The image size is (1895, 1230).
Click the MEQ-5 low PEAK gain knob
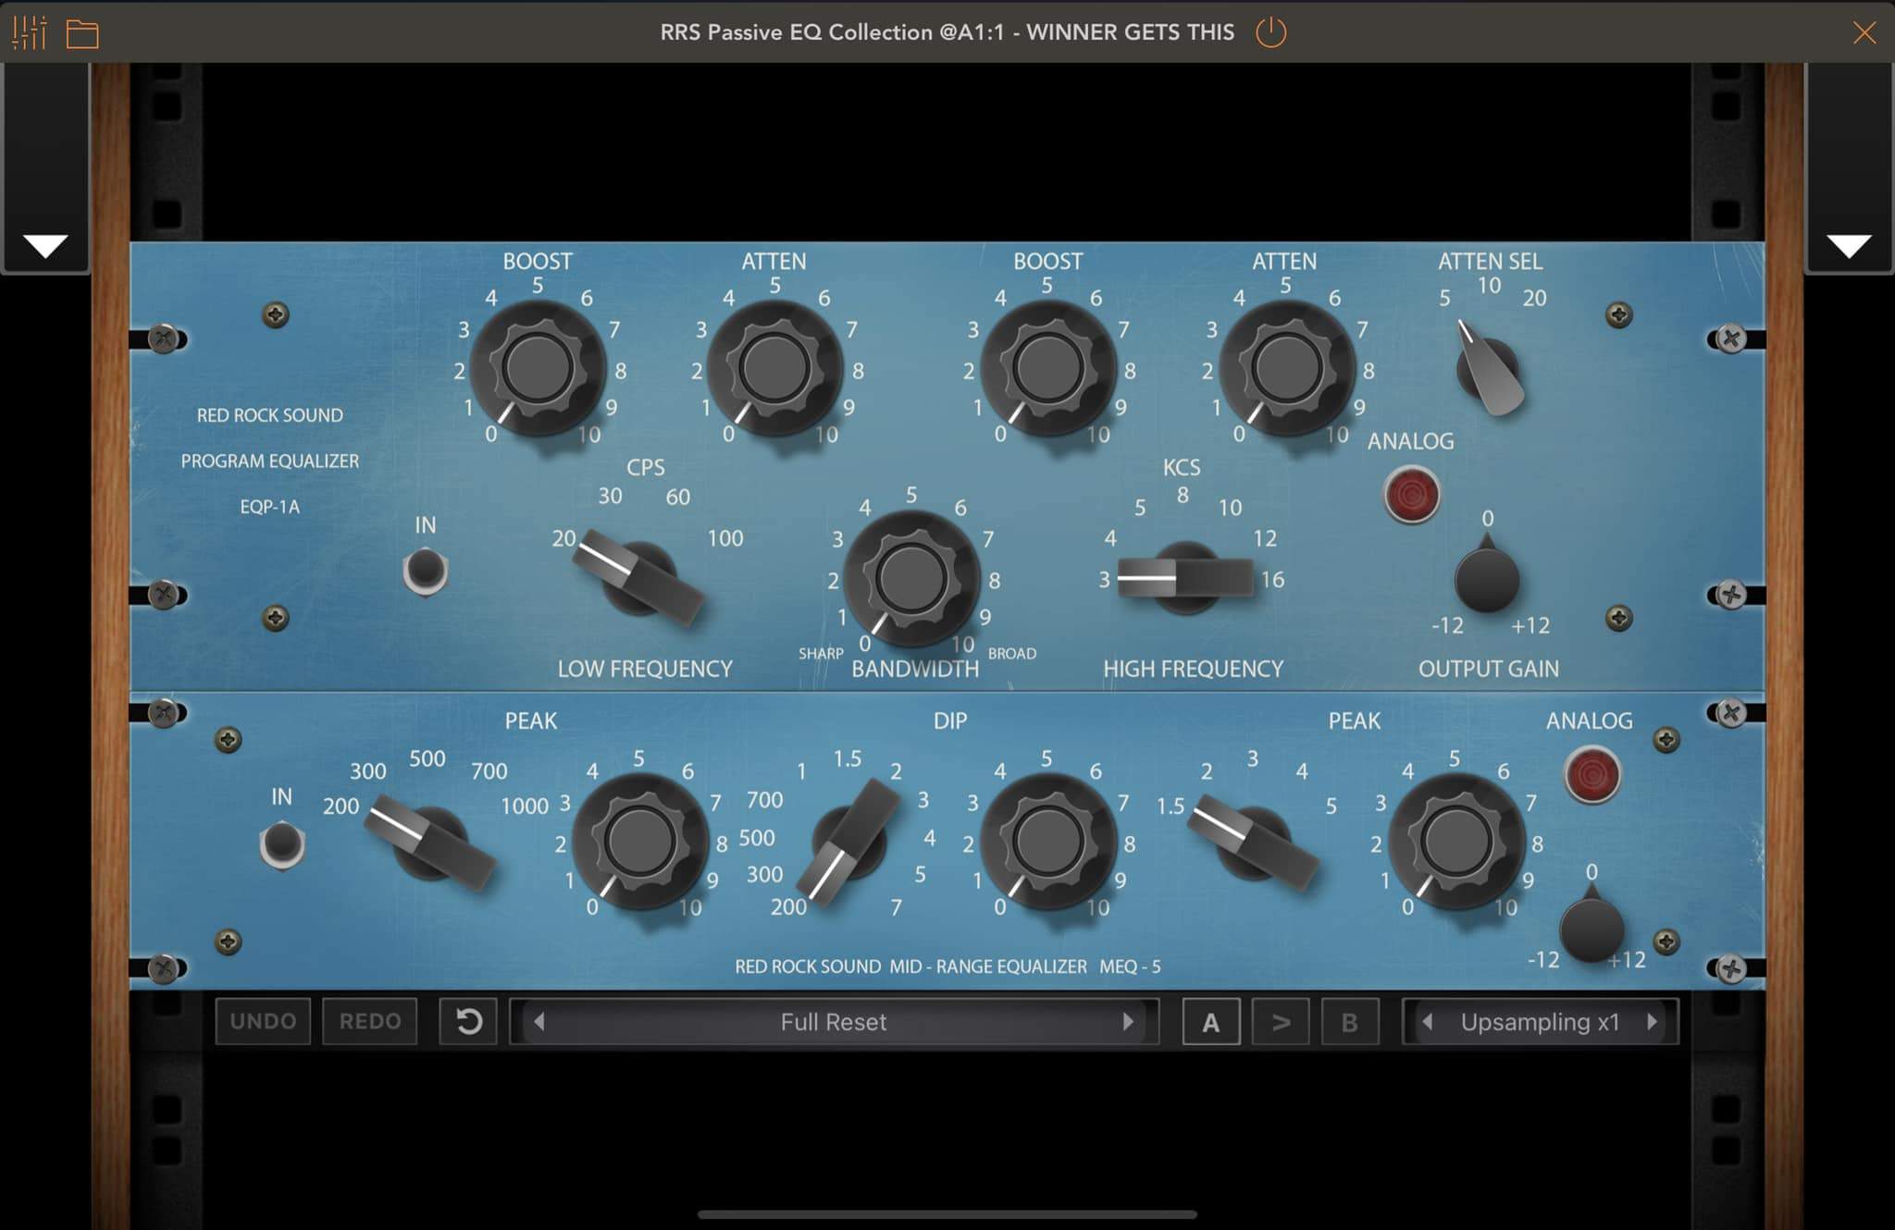639,842
